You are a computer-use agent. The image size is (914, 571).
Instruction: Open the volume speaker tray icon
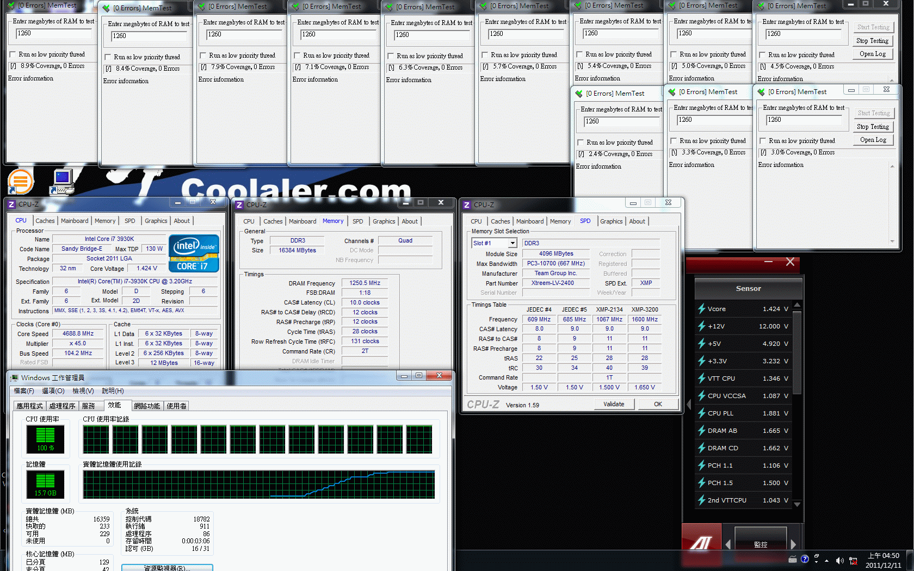point(839,561)
